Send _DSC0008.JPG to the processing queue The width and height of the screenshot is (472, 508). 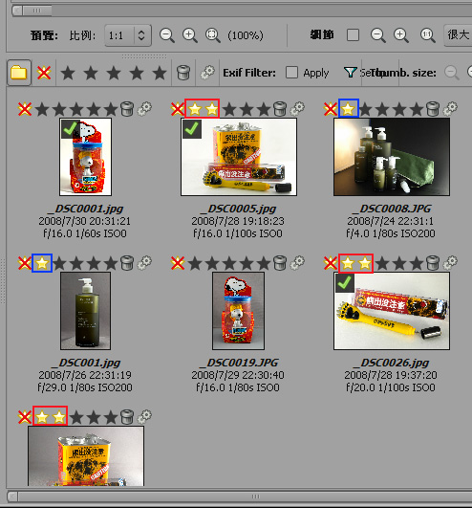[450, 109]
